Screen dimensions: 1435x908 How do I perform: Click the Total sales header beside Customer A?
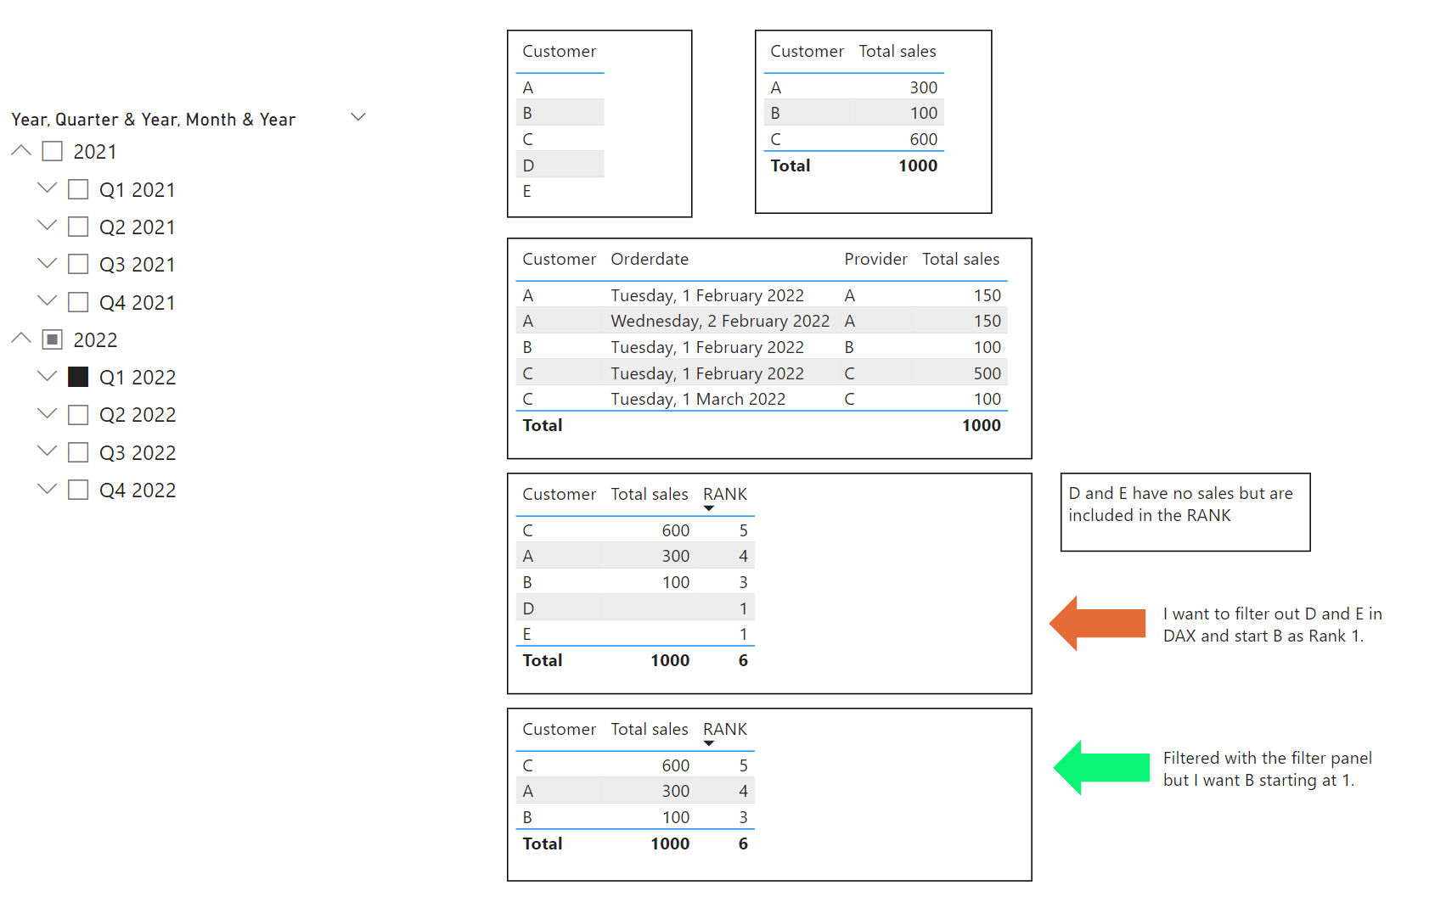[897, 51]
